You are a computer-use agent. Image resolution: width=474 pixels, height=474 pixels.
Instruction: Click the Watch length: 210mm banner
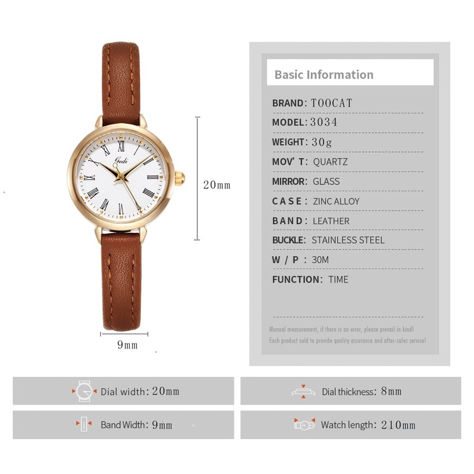[x=351, y=425]
